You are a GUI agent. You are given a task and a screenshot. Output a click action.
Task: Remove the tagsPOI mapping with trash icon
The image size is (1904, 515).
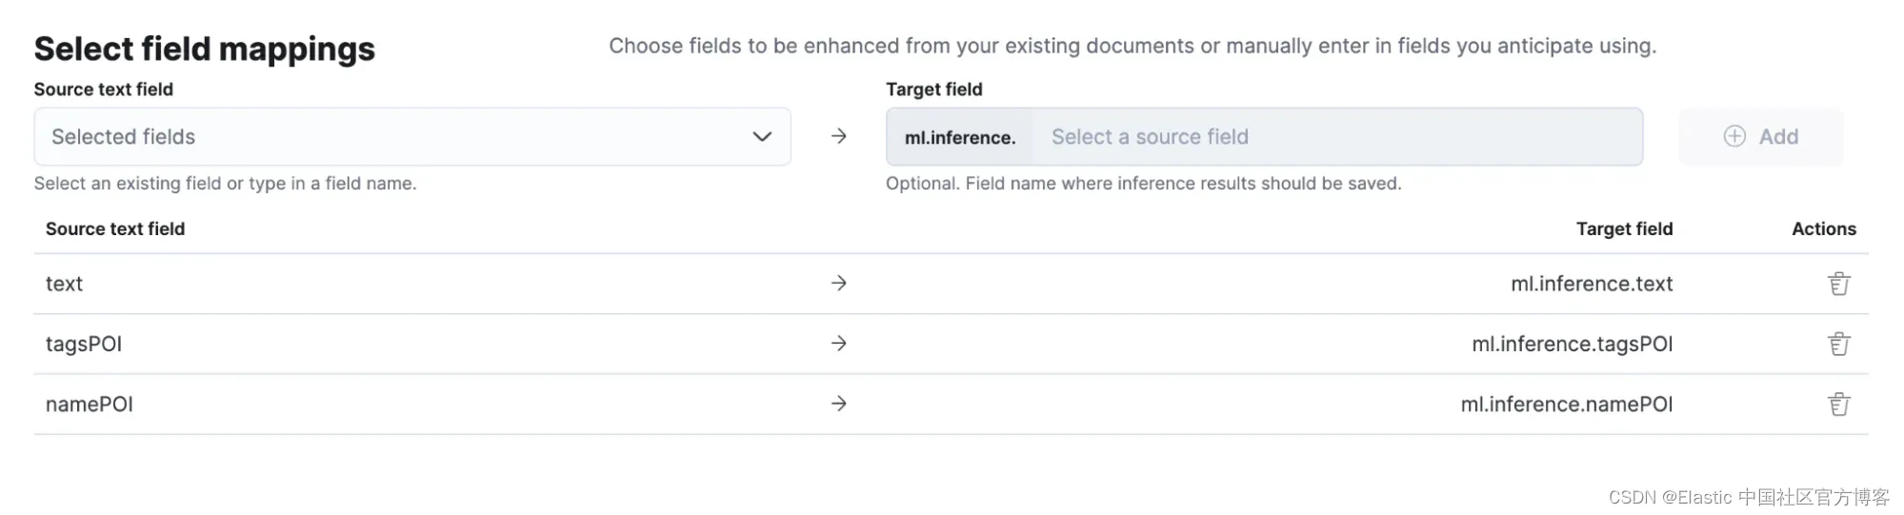[x=1838, y=344]
